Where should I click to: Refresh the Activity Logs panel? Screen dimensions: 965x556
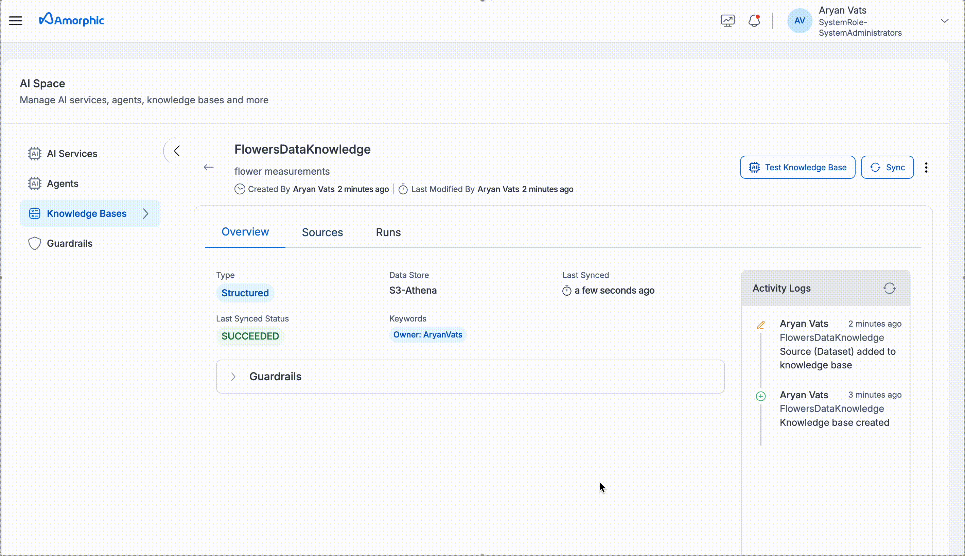890,288
